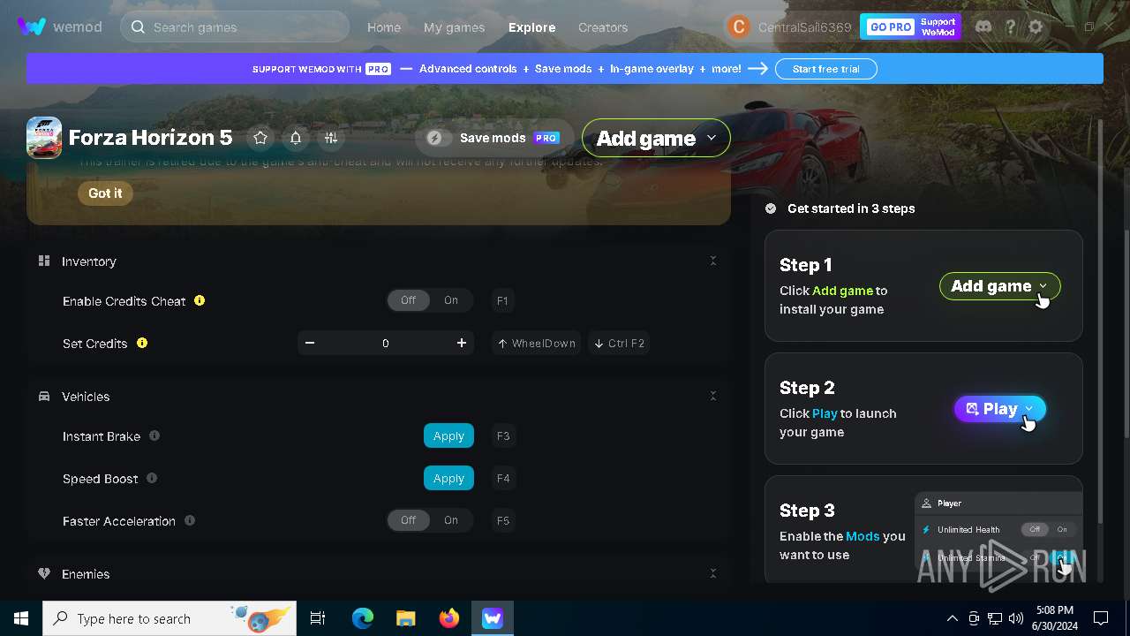Collapse the Vehicles section

point(713,396)
